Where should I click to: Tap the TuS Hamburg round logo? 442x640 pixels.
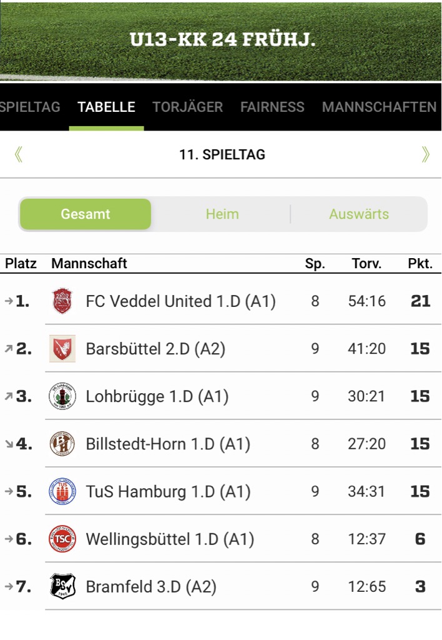[x=62, y=491]
